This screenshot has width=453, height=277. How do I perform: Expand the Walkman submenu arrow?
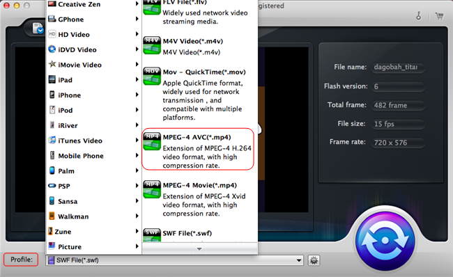(x=137, y=216)
